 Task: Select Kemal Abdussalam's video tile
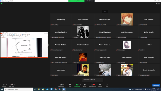click(149, 70)
